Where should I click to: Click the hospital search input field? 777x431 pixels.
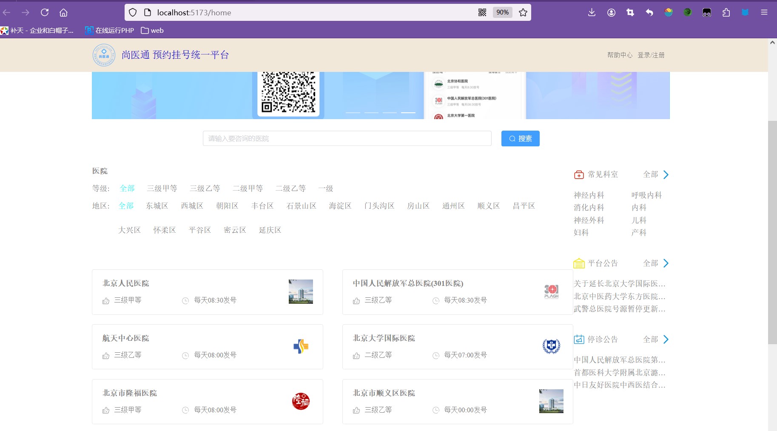(347, 138)
